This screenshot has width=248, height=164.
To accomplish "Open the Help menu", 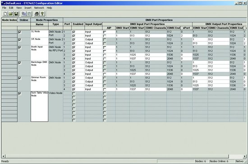I will (x=49, y=8).
